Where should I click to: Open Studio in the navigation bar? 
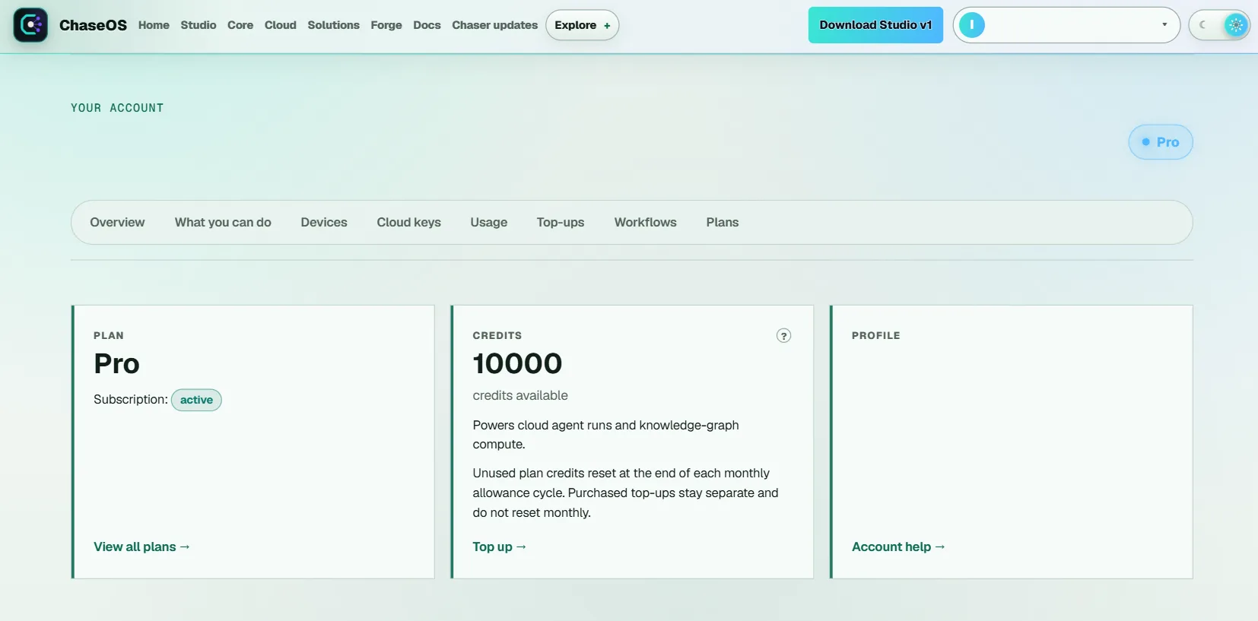pos(199,25)
